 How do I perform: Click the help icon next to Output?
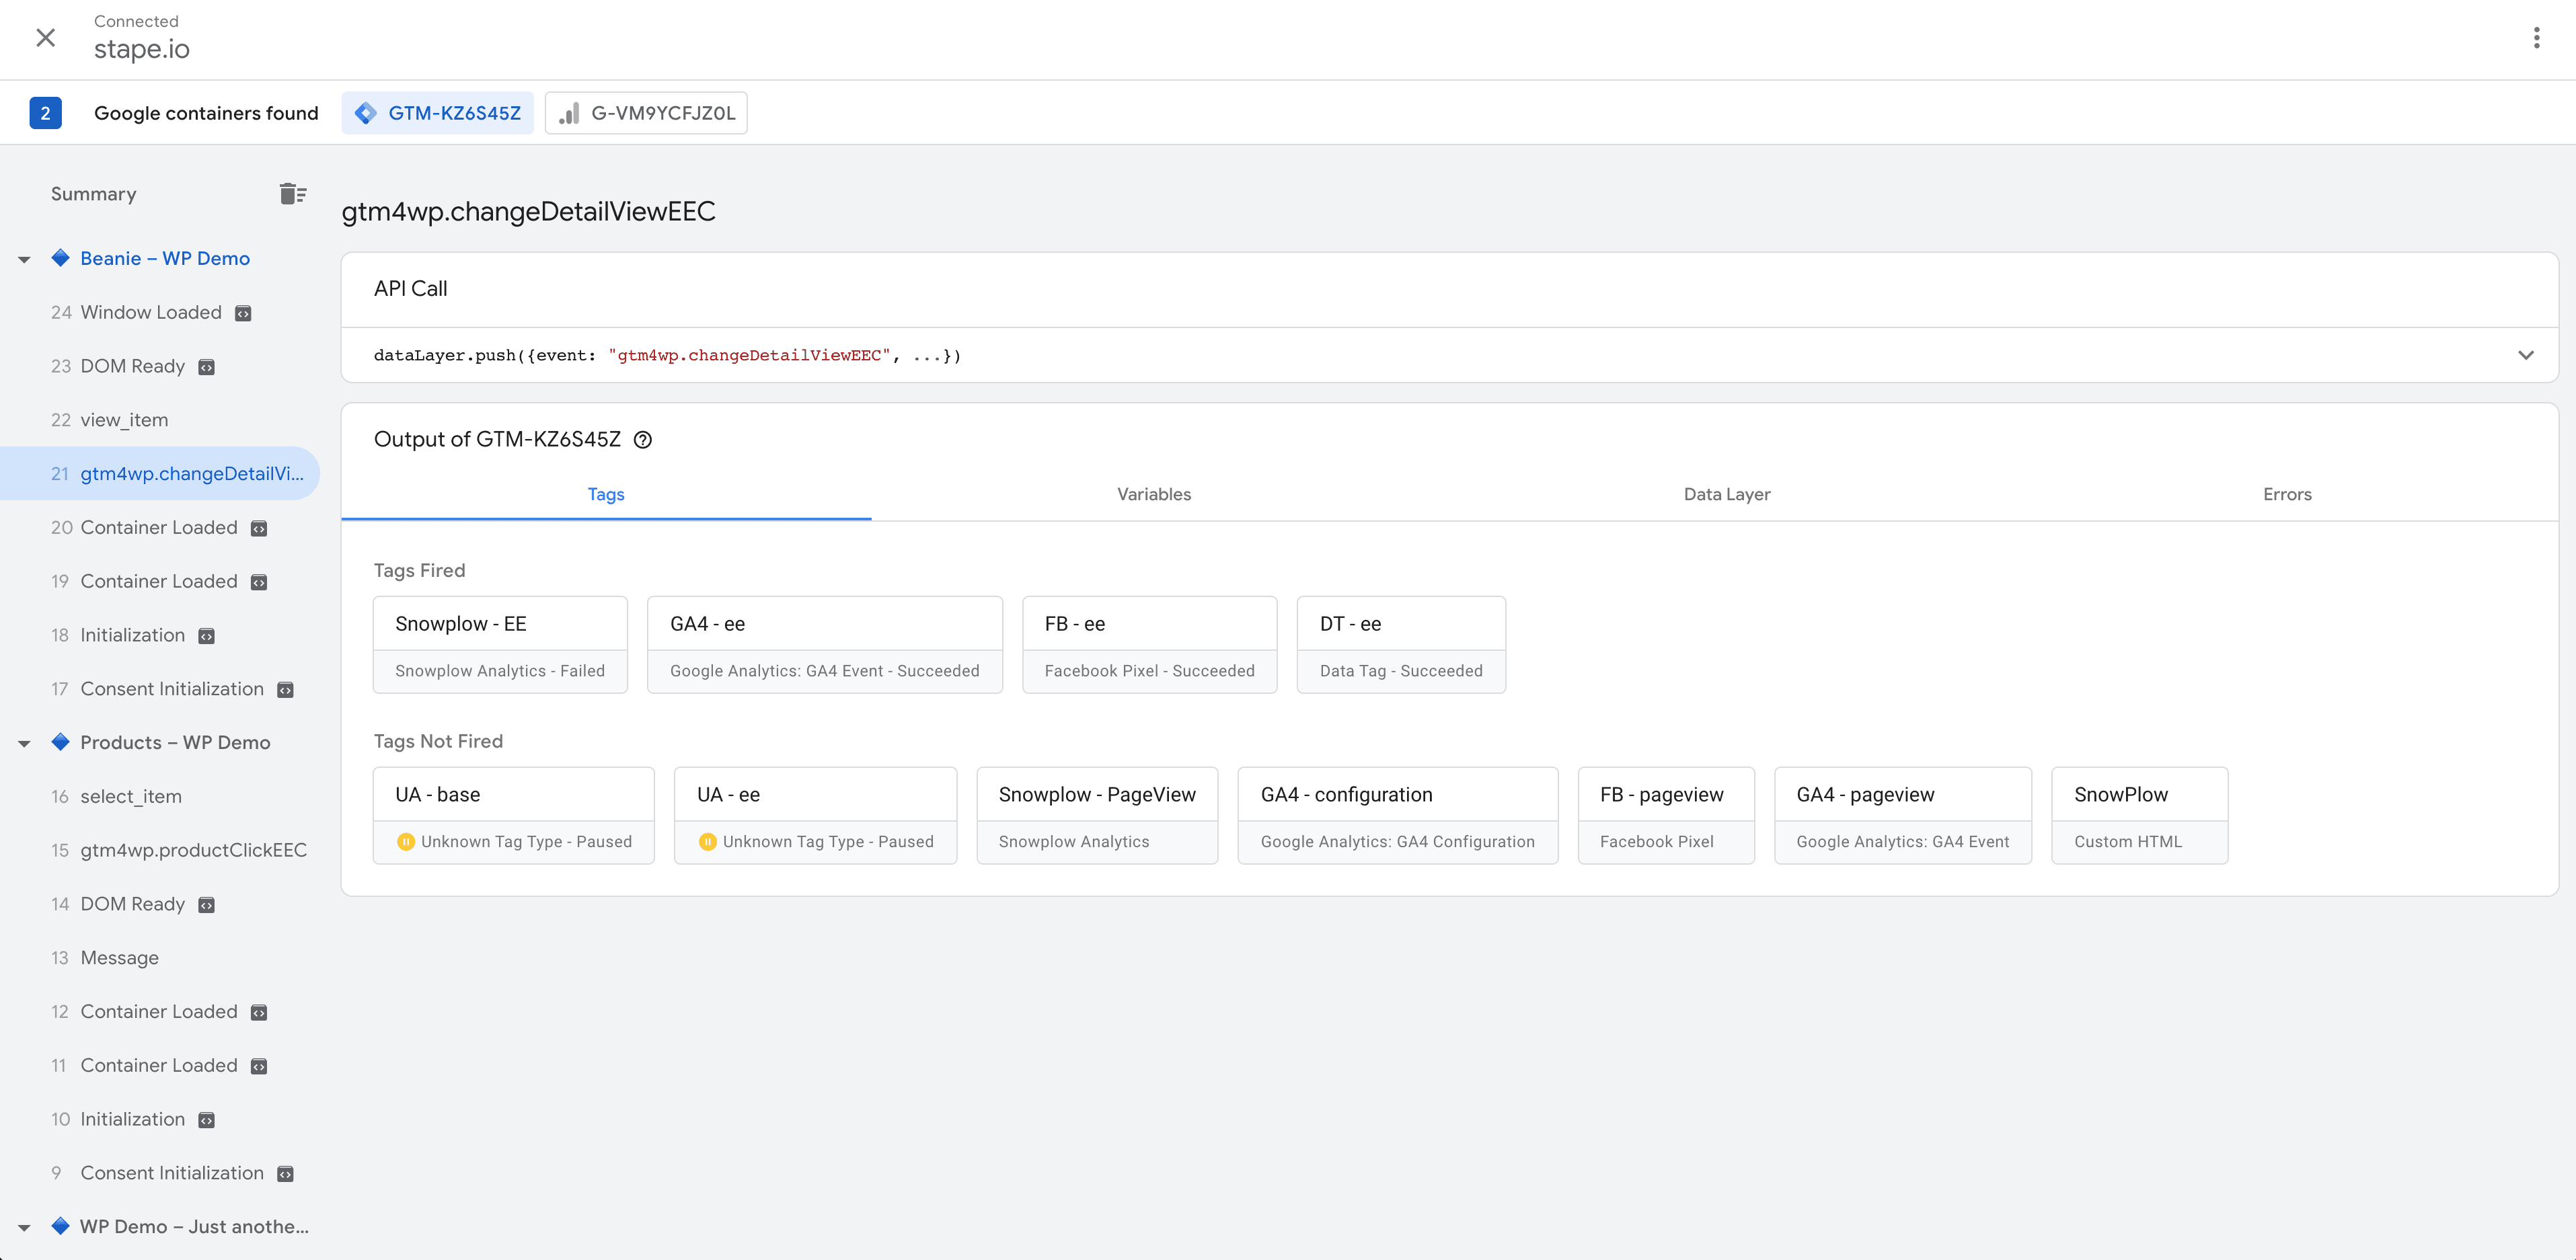(x=643, y=440)
